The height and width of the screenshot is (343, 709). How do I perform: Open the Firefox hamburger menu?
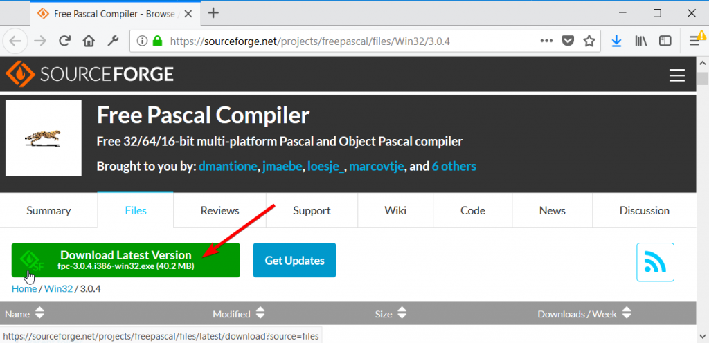tap(694, 41)
